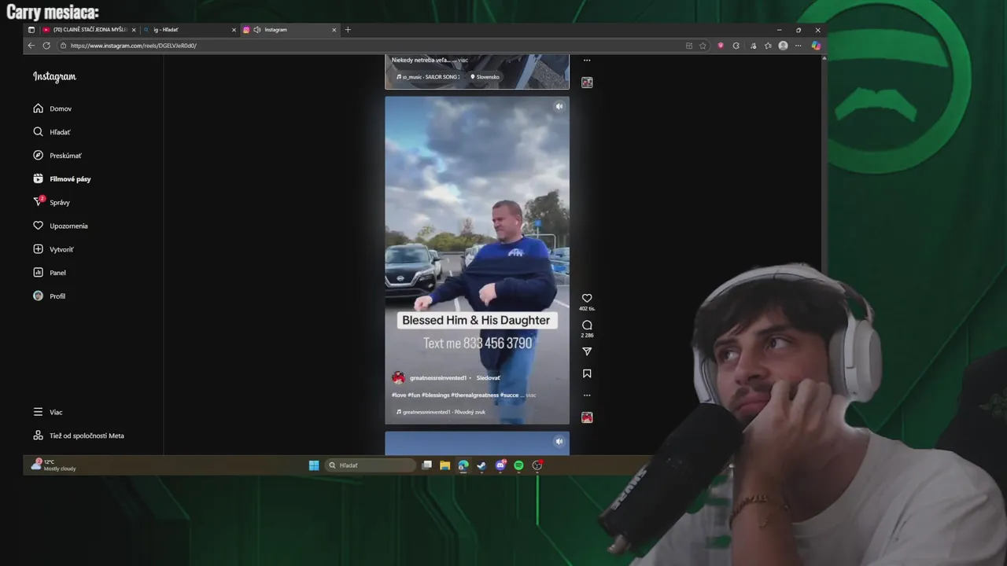Toggle sound on the next reel below

[x=559, y=441]
